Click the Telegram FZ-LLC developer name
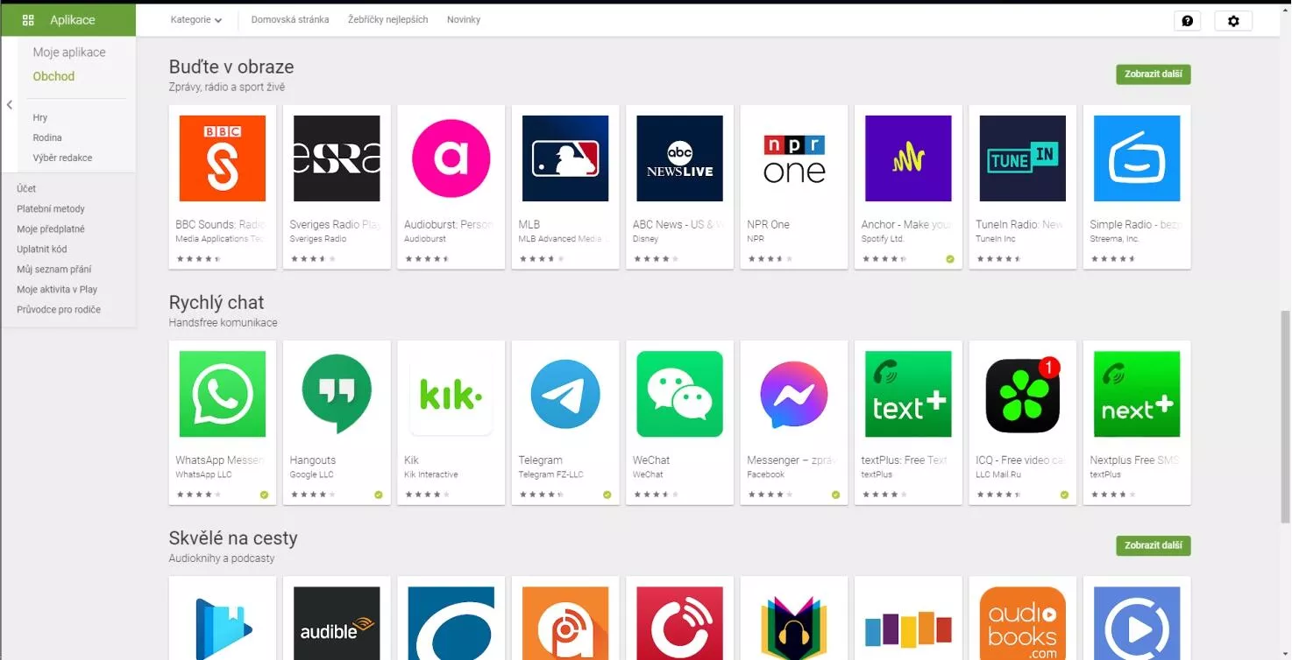This screenshot has height=660, width=1292. point(550,474)
